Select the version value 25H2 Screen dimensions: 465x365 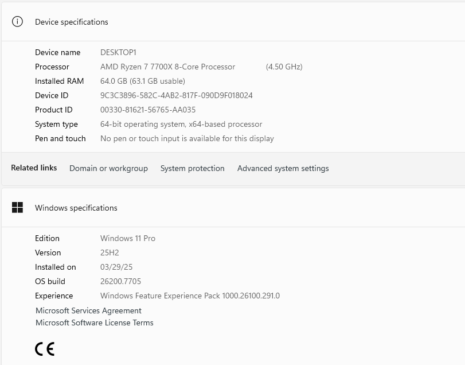pos(110,253)
